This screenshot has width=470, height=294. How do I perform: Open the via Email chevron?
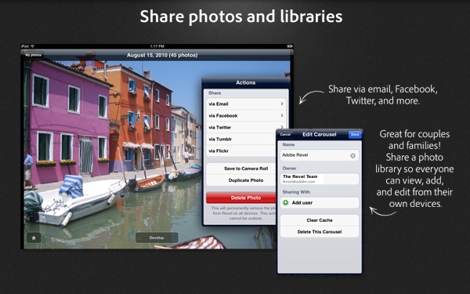point(282,103)
